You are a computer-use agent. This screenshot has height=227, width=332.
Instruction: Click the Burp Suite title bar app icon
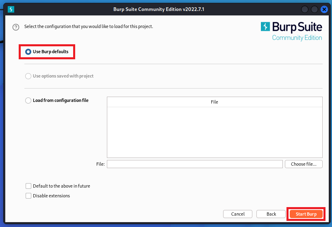pyautogui.click(x=11, y=9)
